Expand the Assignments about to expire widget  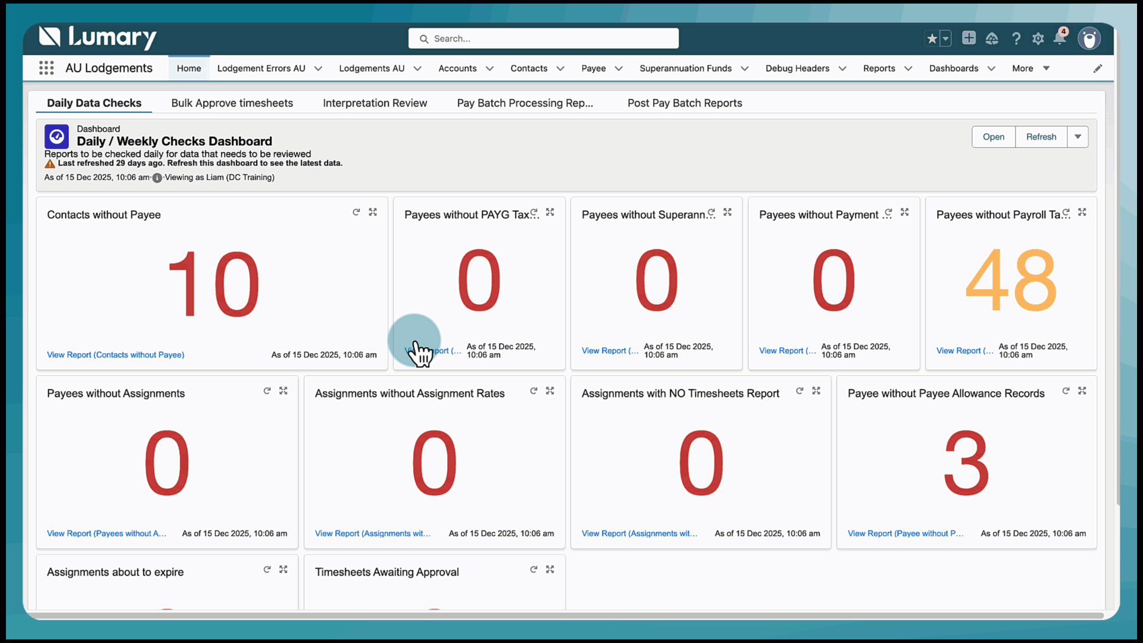pyautogui.click(x=283, y=569)
